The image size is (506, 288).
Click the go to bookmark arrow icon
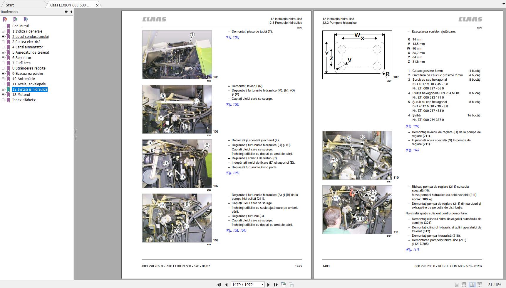click(x=26, y=19)
